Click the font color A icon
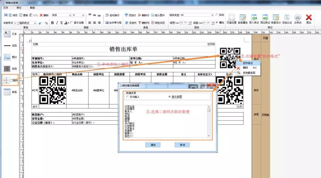Viewport: 321px width, 178px height. point(66,23)
